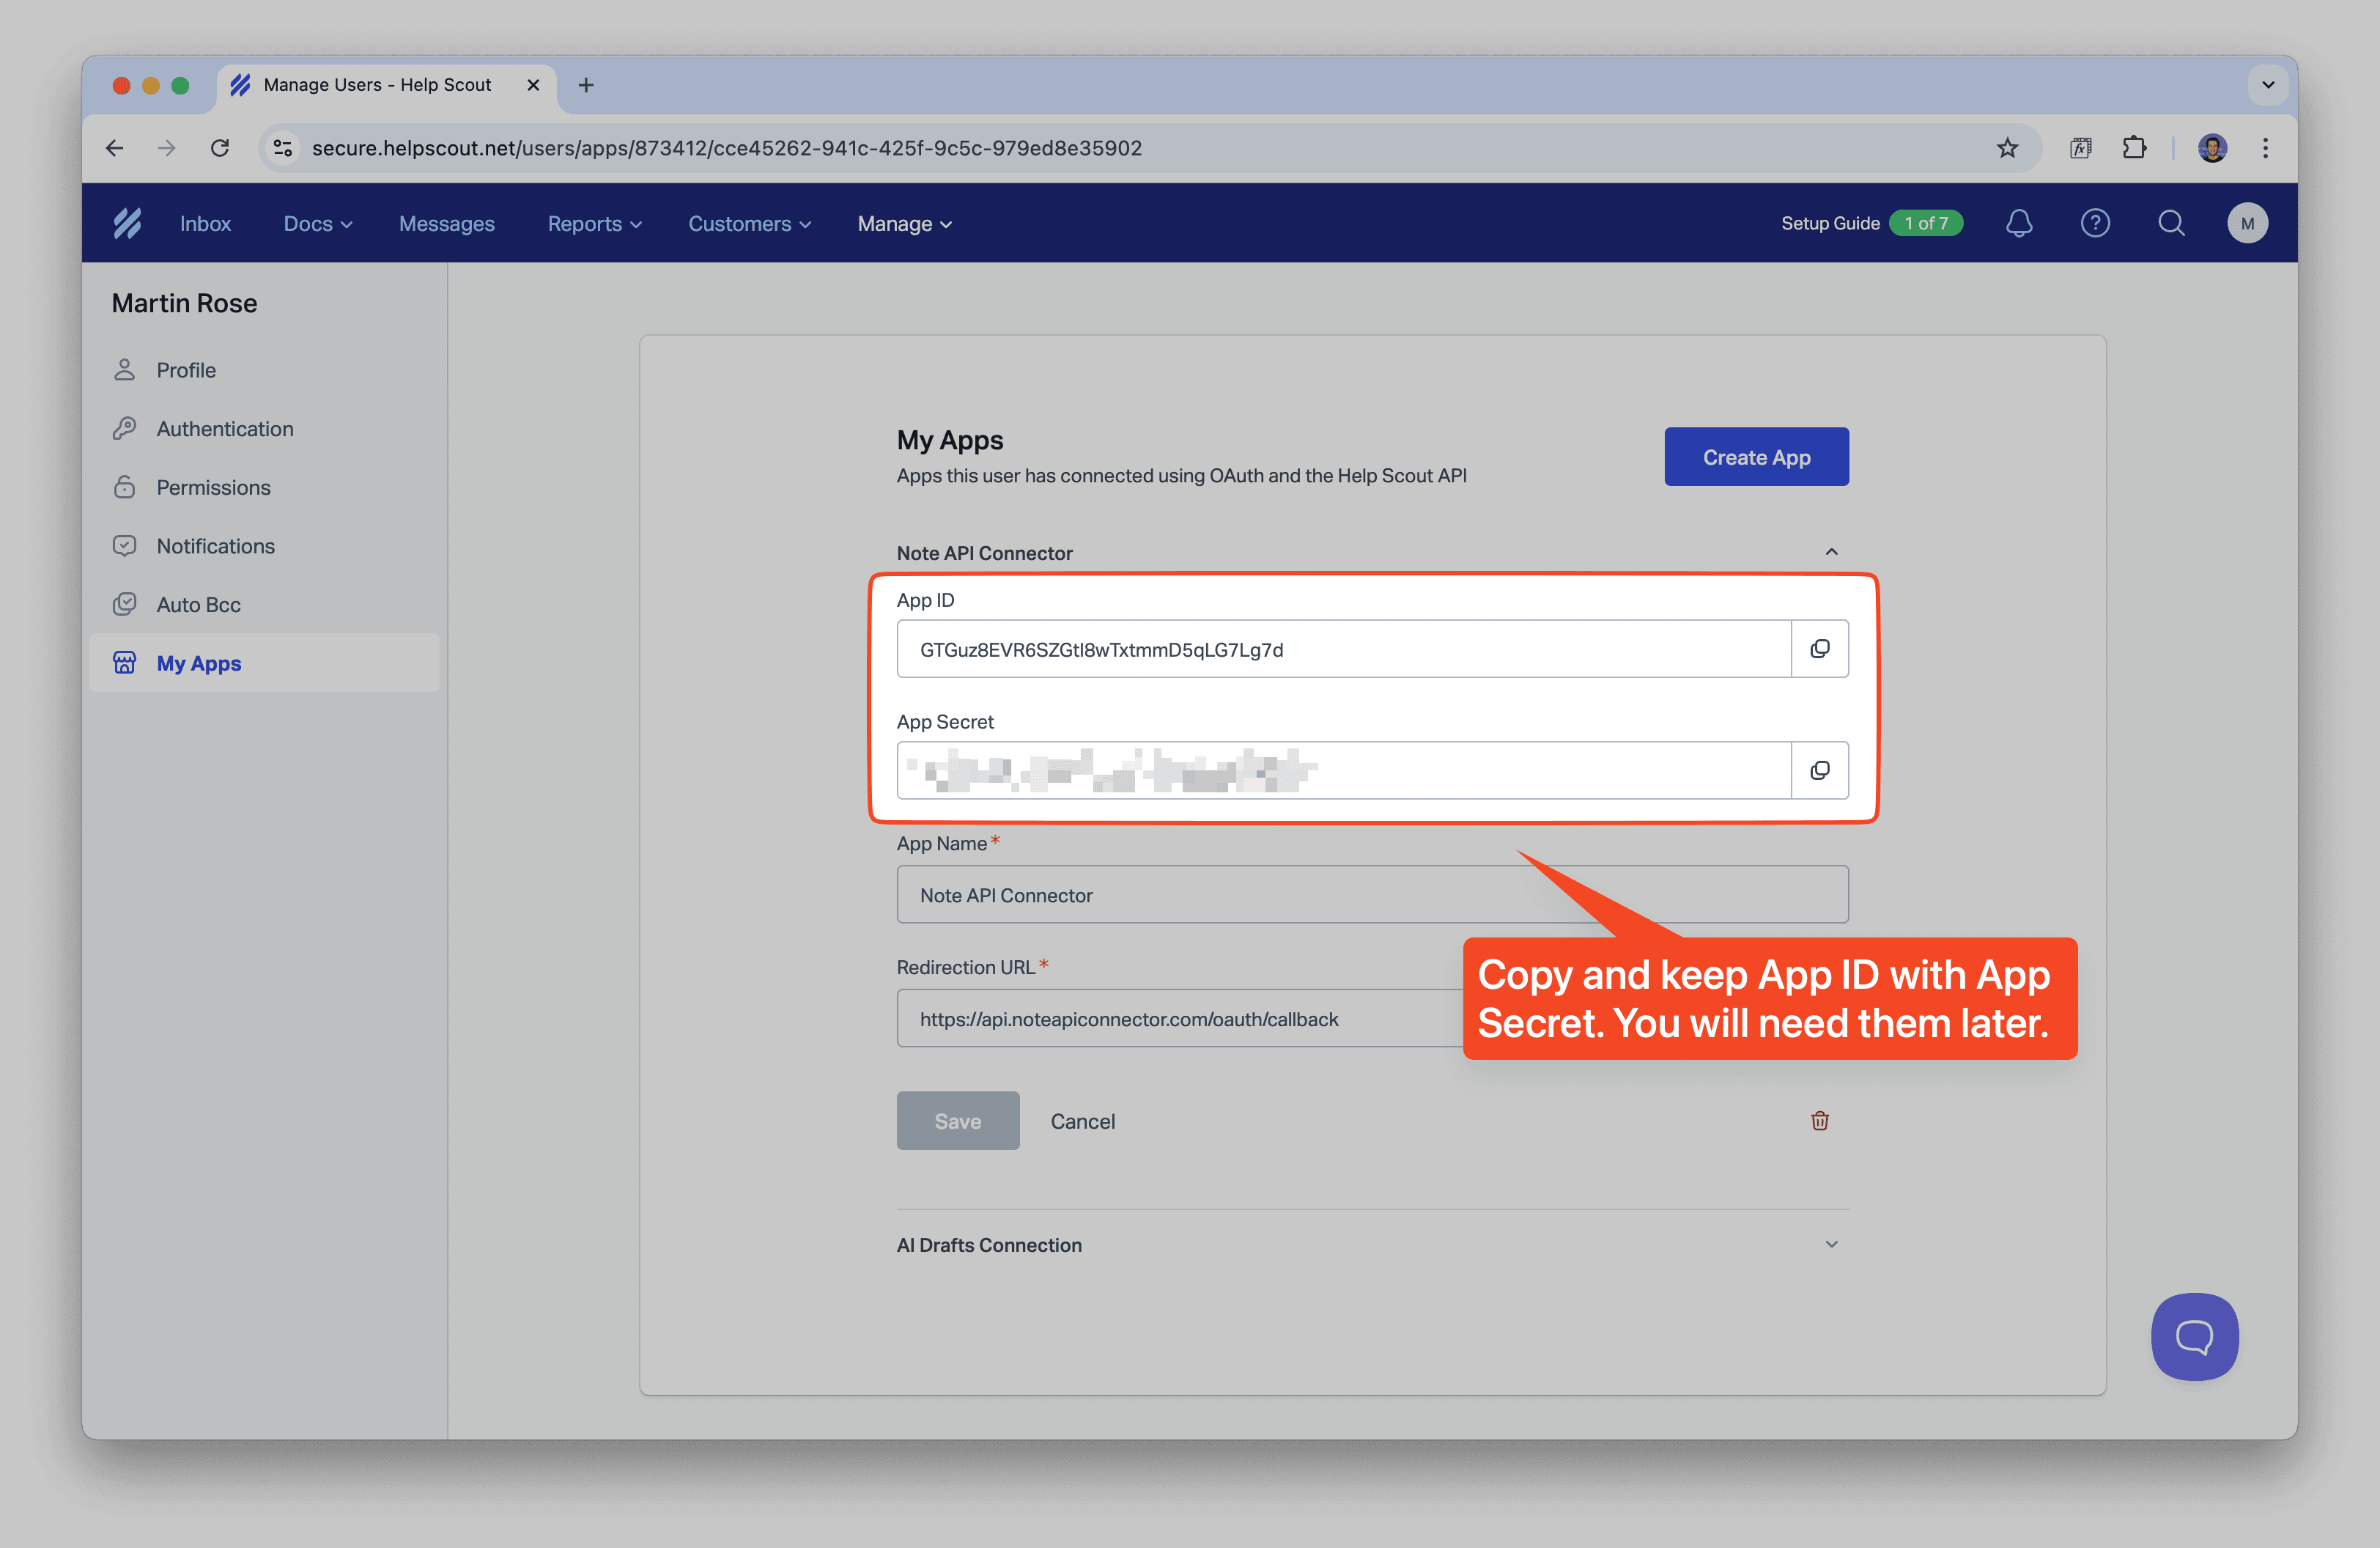The height and width of the screenshot is (1548, 2380).
Task: Click the Martin Rose heading
Action: [184, 303]
